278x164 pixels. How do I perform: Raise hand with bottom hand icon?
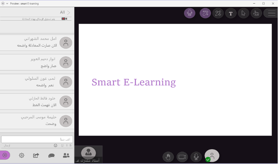click(x=168, y=157)
